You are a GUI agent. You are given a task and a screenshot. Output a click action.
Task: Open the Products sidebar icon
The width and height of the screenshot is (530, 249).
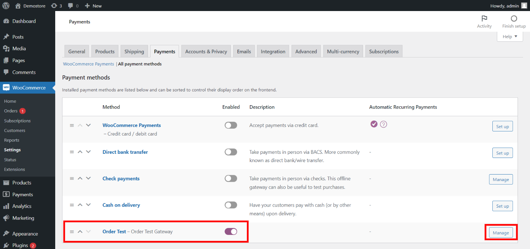(x=6, y=183)
